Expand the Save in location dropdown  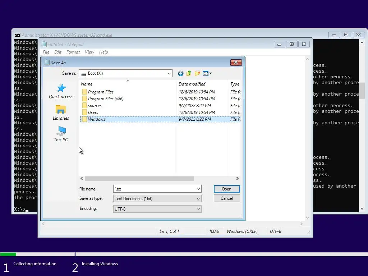coord(169,73)
